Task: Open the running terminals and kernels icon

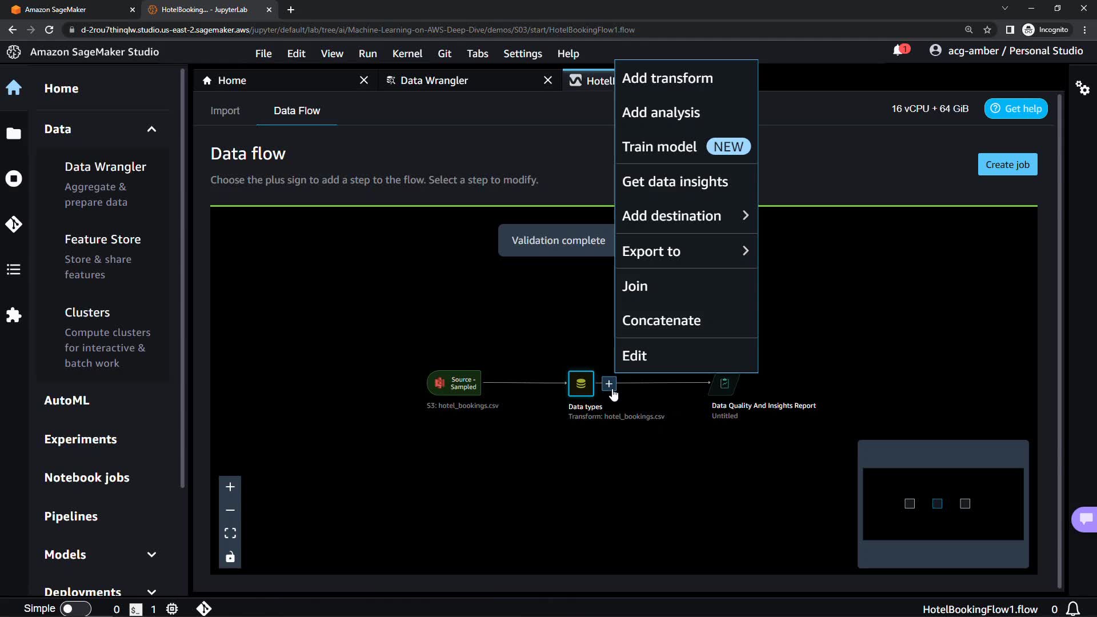Action: tap(14, 179)
